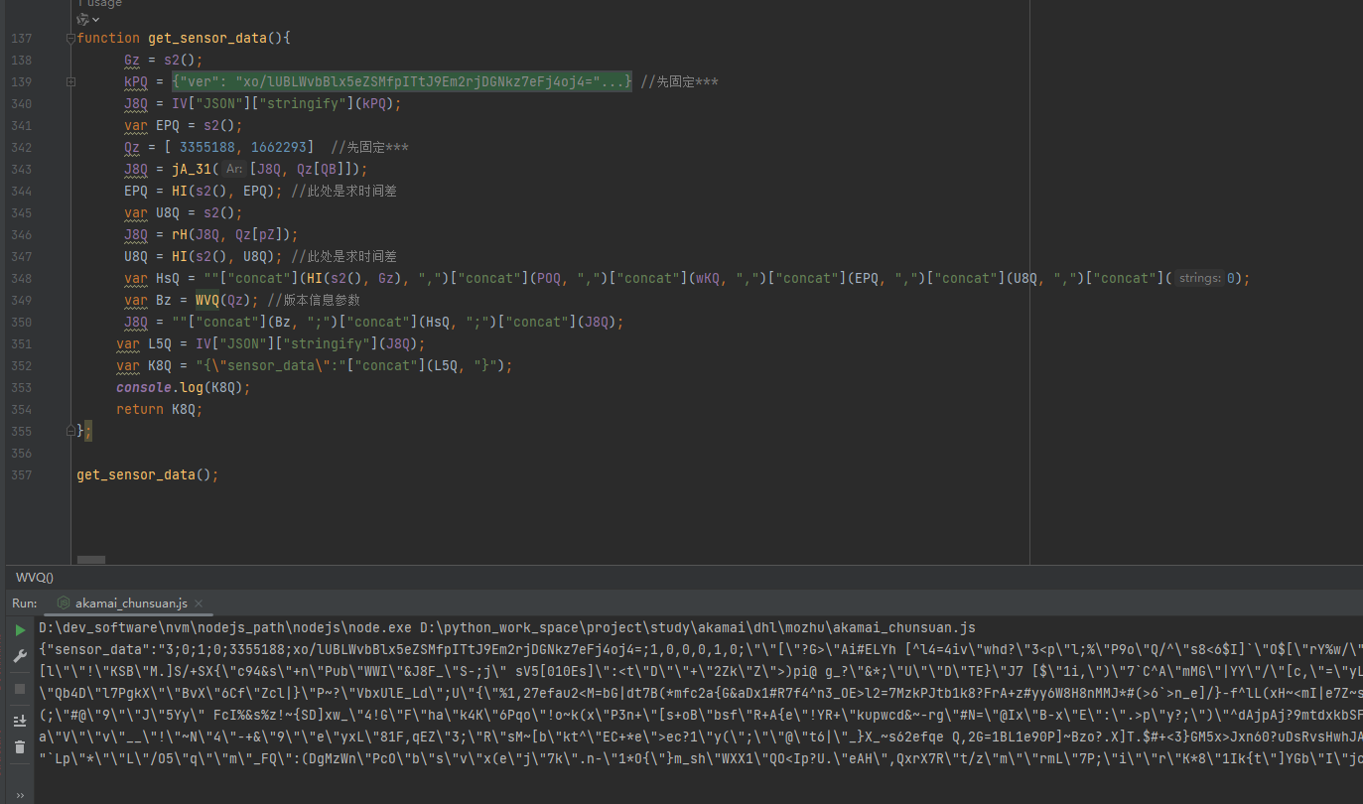Click line number 357 in the gutter

tap(22, 475)
